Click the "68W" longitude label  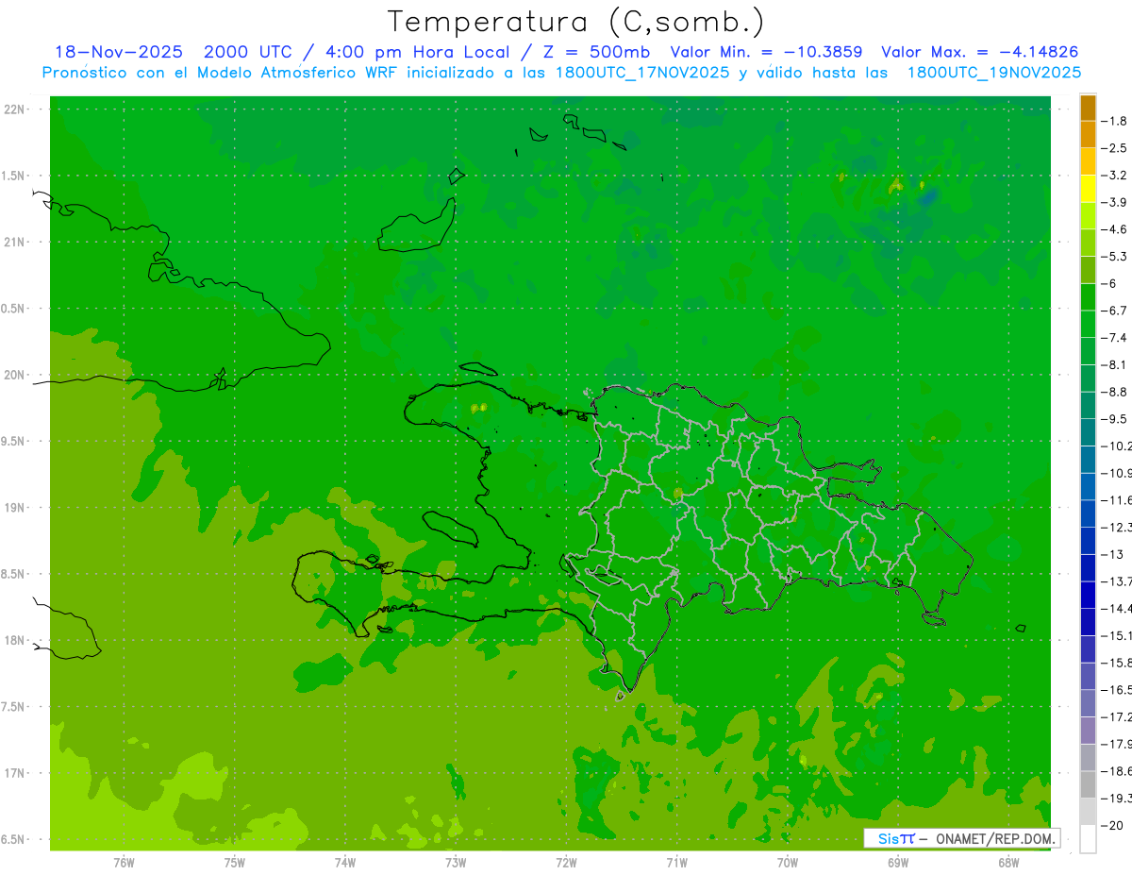1008,863
